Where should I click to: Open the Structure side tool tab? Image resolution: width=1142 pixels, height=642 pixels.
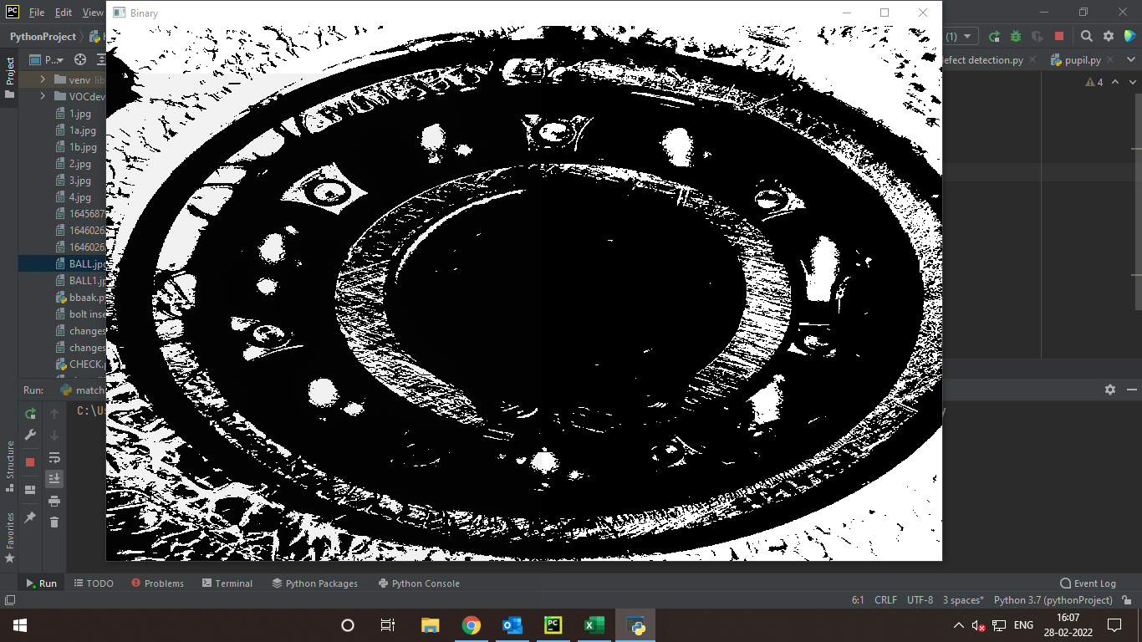pyautogui.click(x=9, y=466)
